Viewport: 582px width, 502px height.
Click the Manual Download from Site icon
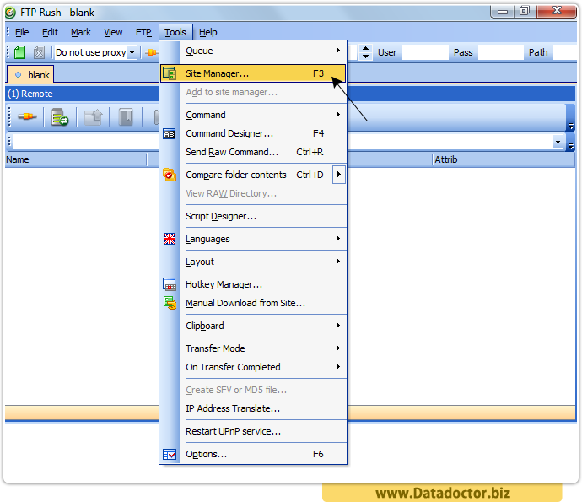pos(170,303)
